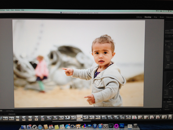Open the Tools menu
Screen dimensions: 173x130
tap(8, 10)
